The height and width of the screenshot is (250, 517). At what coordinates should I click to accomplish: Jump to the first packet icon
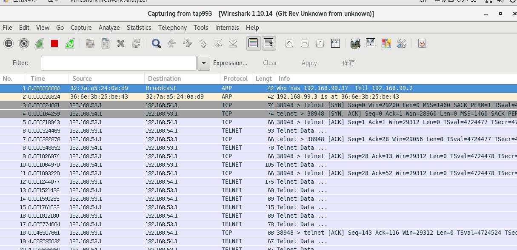(218, 43)
